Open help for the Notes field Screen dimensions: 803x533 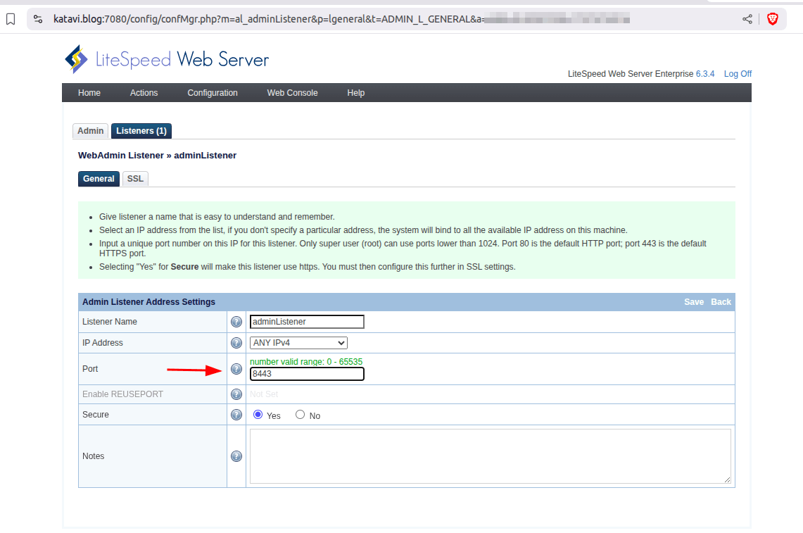236,456
